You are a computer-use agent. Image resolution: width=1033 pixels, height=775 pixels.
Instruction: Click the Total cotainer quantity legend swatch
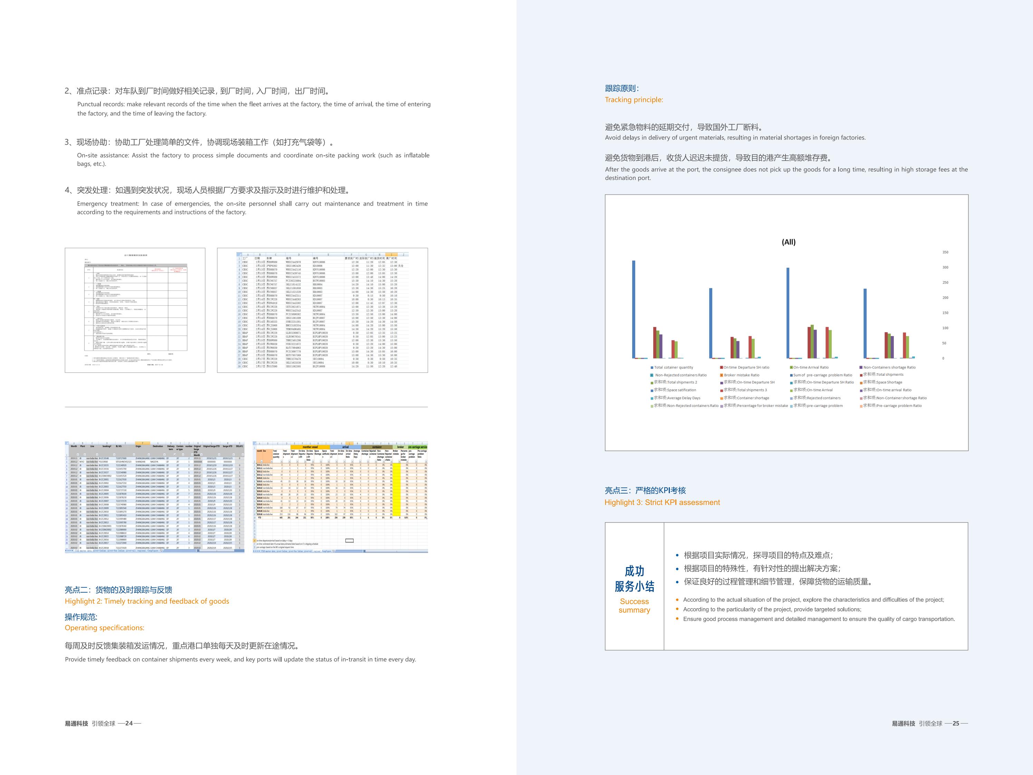click(x=652, y=367)
